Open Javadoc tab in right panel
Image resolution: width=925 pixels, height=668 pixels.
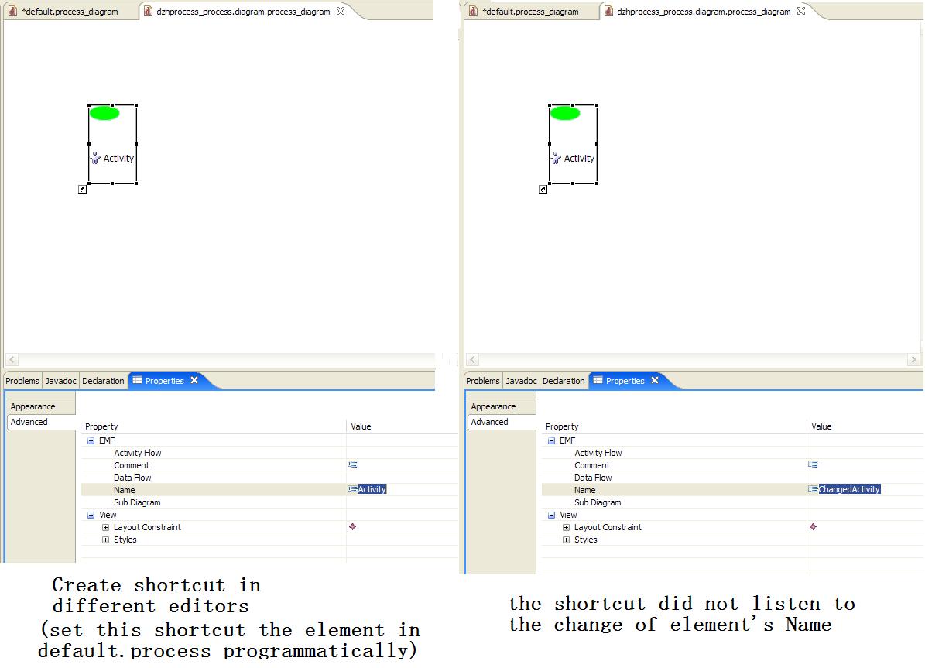[522, 381]
